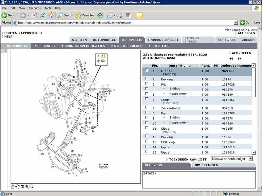
Task: Click the orange arrow icon left of diagram
Action: tap(6, 51)
